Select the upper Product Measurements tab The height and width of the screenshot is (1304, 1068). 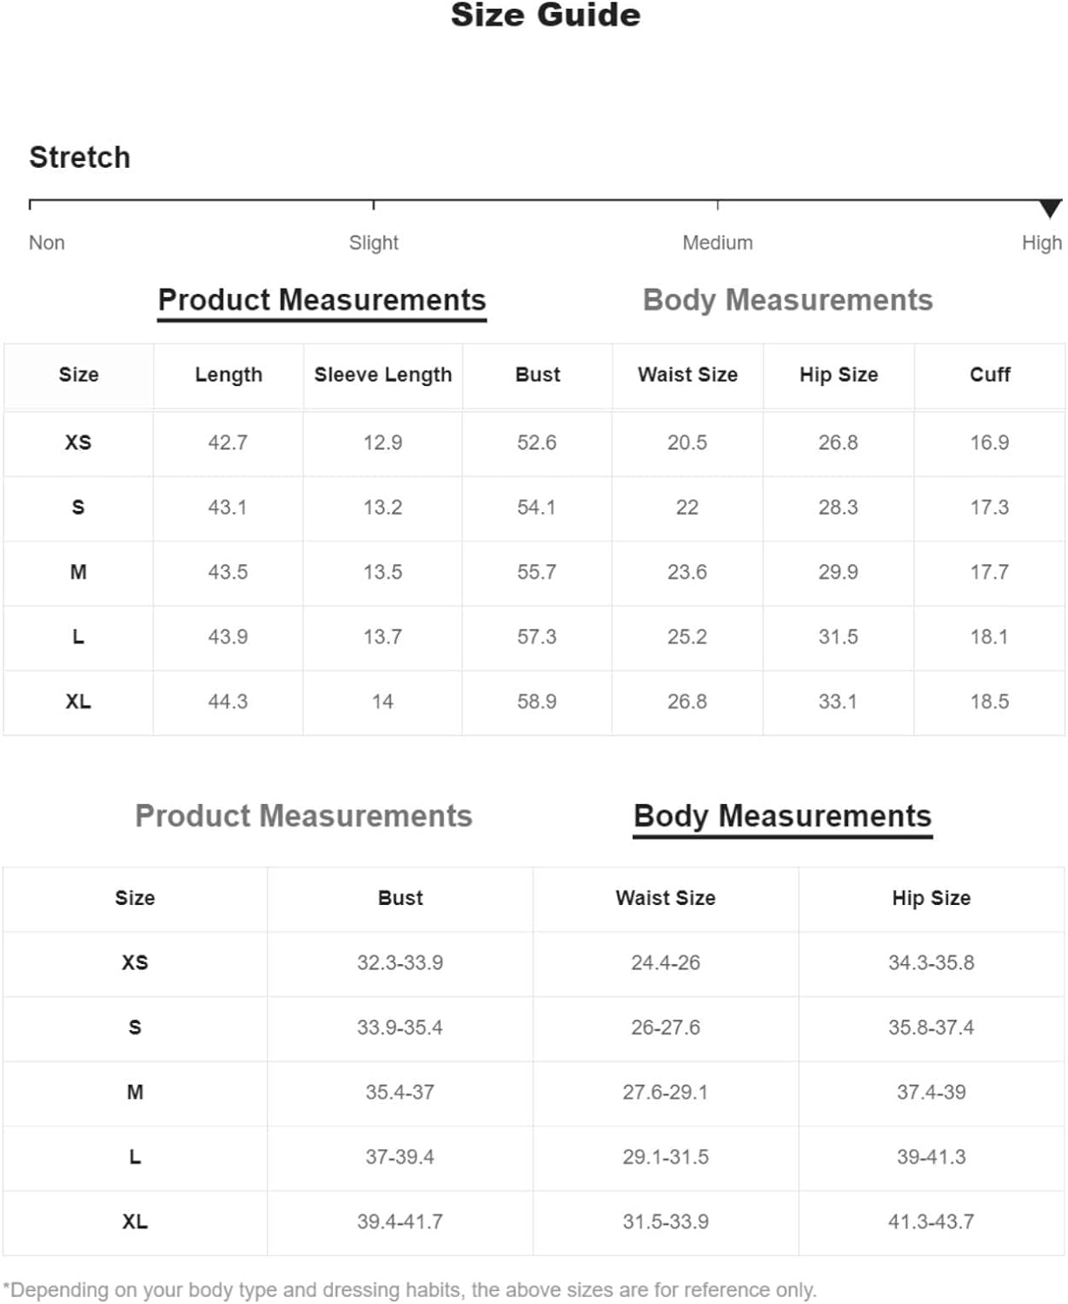pyautogui.click(x=322, y=300)
